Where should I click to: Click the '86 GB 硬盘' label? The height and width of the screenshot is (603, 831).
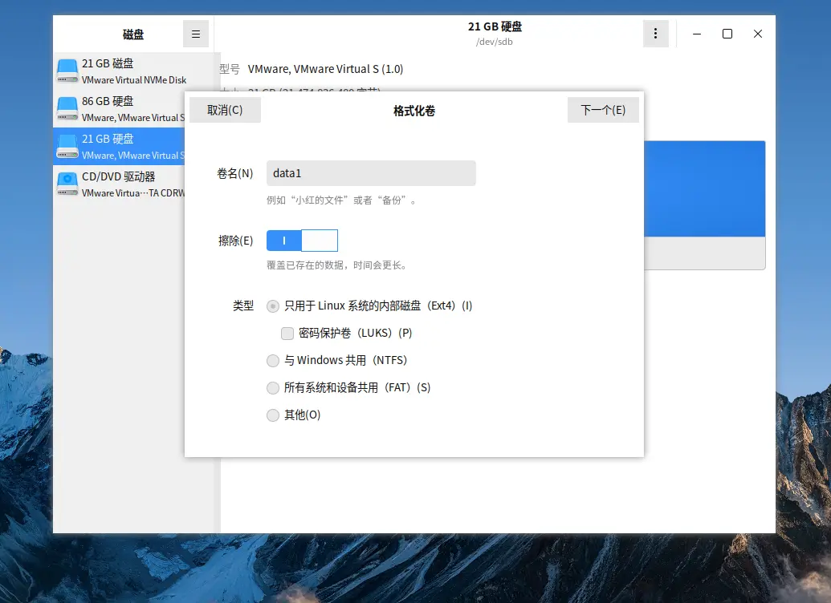(108, 101)
